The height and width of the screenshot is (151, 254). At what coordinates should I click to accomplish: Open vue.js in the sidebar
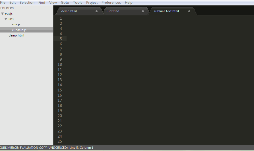click(16, 24)
